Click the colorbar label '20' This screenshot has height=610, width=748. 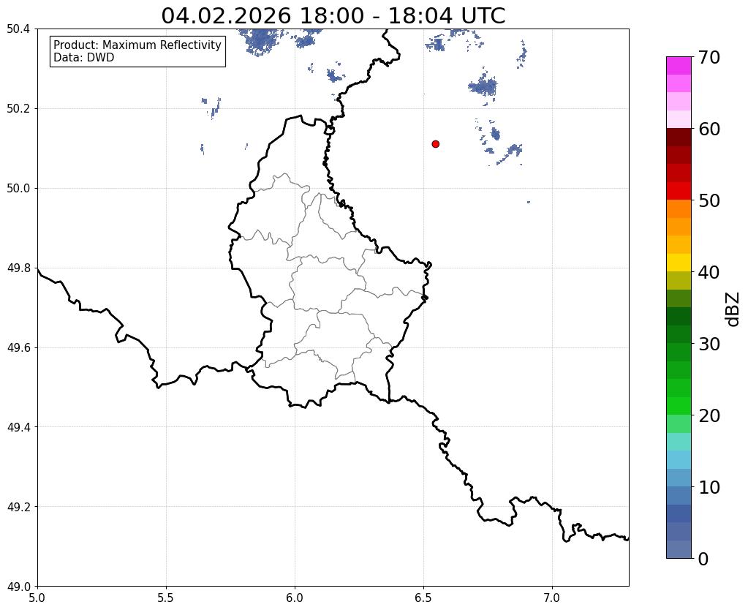click(x=709, y=415)
